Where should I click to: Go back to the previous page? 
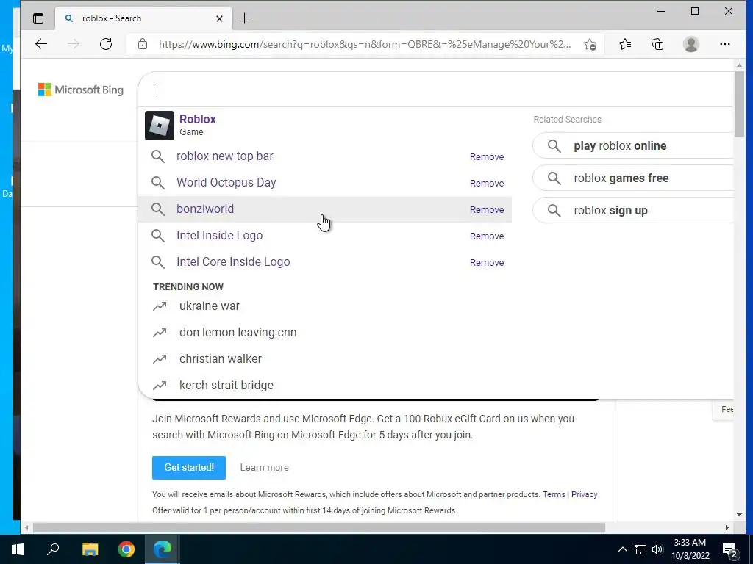[x=41, y=44]
